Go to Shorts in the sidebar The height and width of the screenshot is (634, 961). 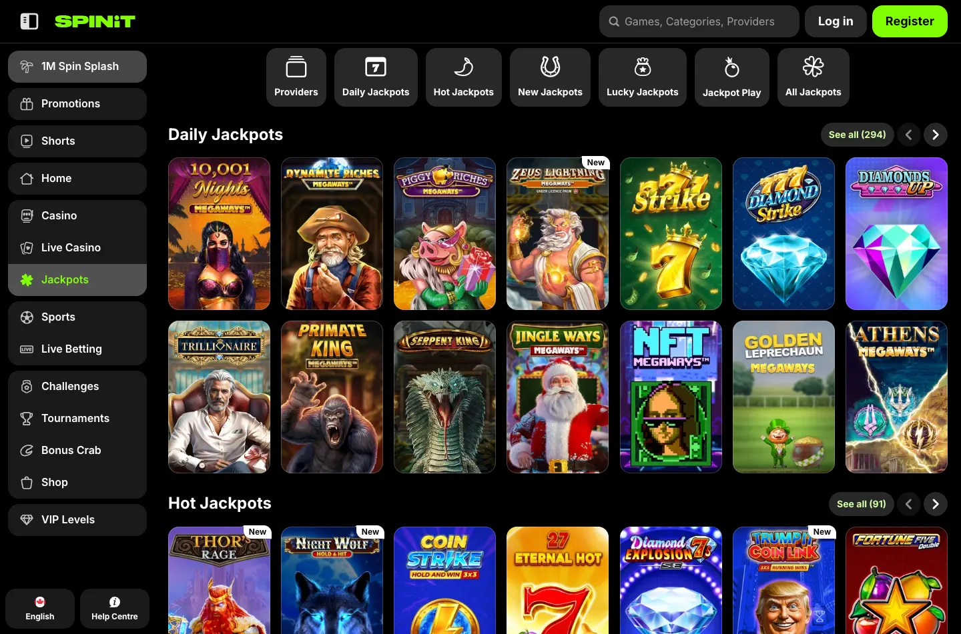pyautogui.click(x=77, y=141)
